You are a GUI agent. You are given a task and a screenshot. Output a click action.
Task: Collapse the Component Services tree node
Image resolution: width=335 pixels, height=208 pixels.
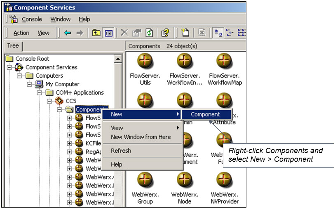(9, 67)
